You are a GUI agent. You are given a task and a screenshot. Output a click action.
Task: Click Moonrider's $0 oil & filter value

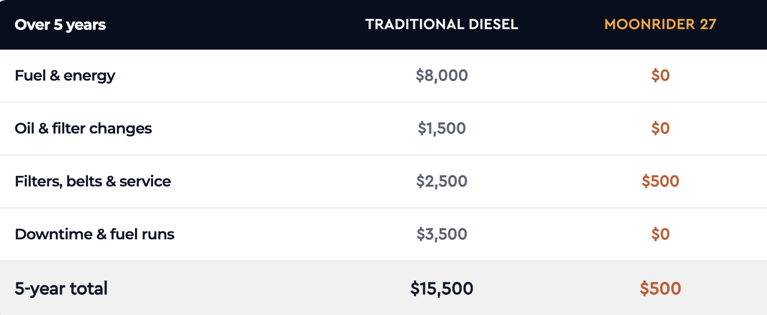pos(660,128)
